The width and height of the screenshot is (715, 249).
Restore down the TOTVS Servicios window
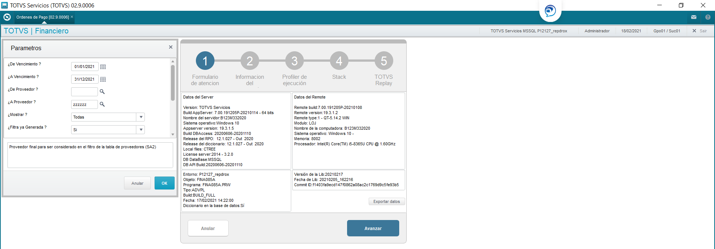click(681, 5)
